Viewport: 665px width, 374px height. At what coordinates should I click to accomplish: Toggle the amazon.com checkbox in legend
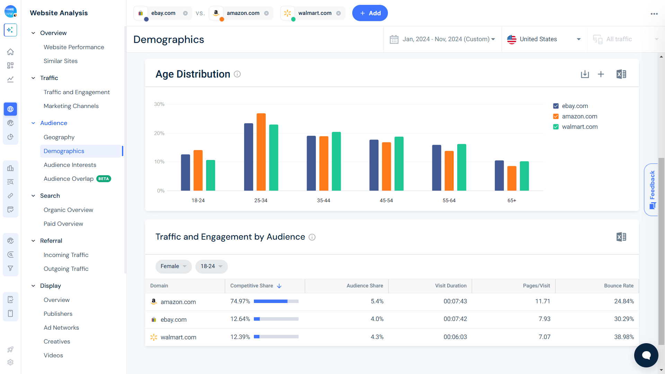pos(556,116)
